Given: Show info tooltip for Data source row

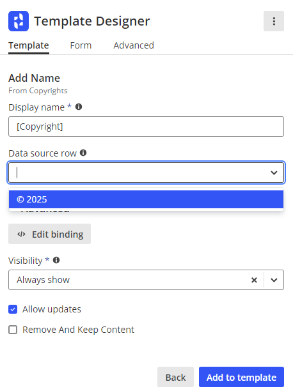Looking at the screenshot, I should tap(83, 153).
